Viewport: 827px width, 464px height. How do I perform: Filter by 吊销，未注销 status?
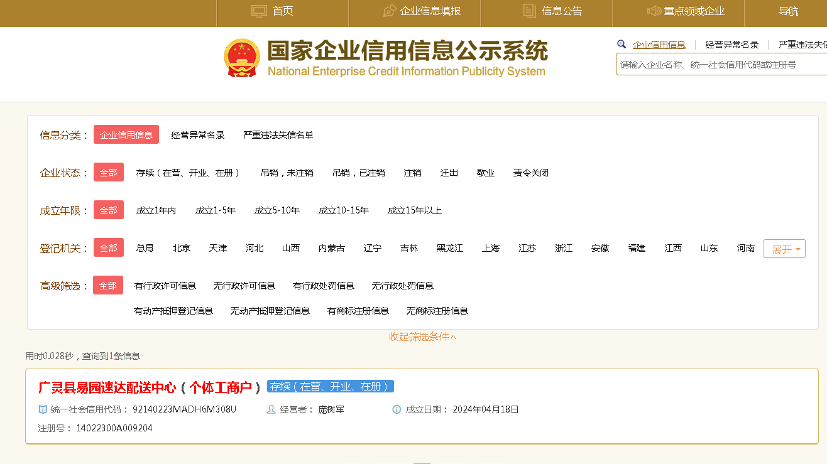(287, 173)
